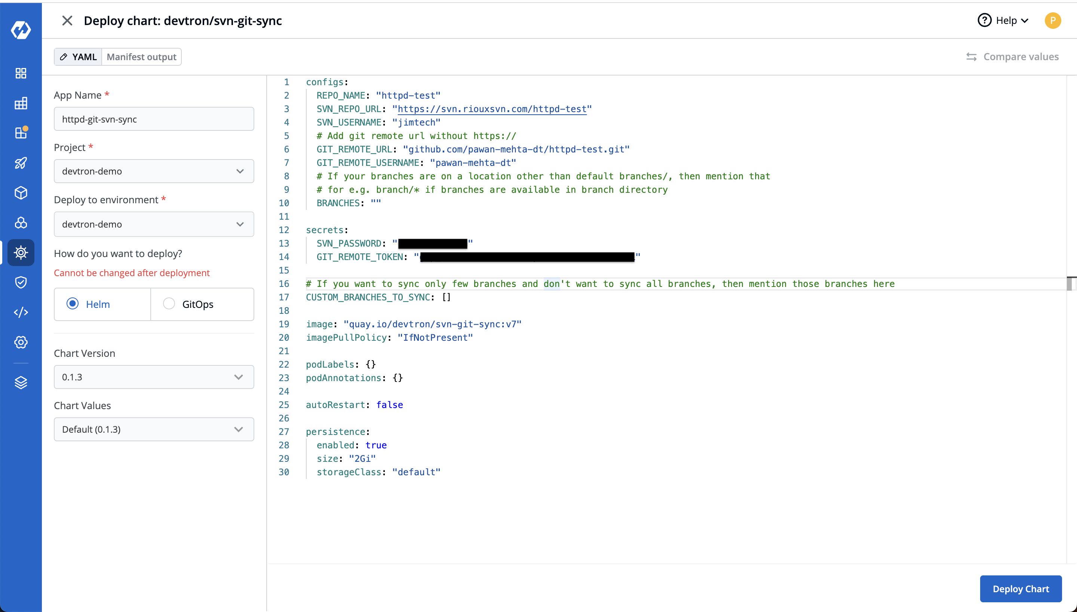The width and height of the screenshot is (1077, 612).
Task: Open the Security shield section
Action: tap(21, 282)
